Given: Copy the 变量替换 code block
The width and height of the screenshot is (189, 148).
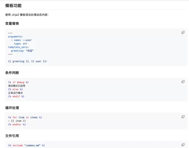Looking at the screenshot, I should tap(183, 32).
